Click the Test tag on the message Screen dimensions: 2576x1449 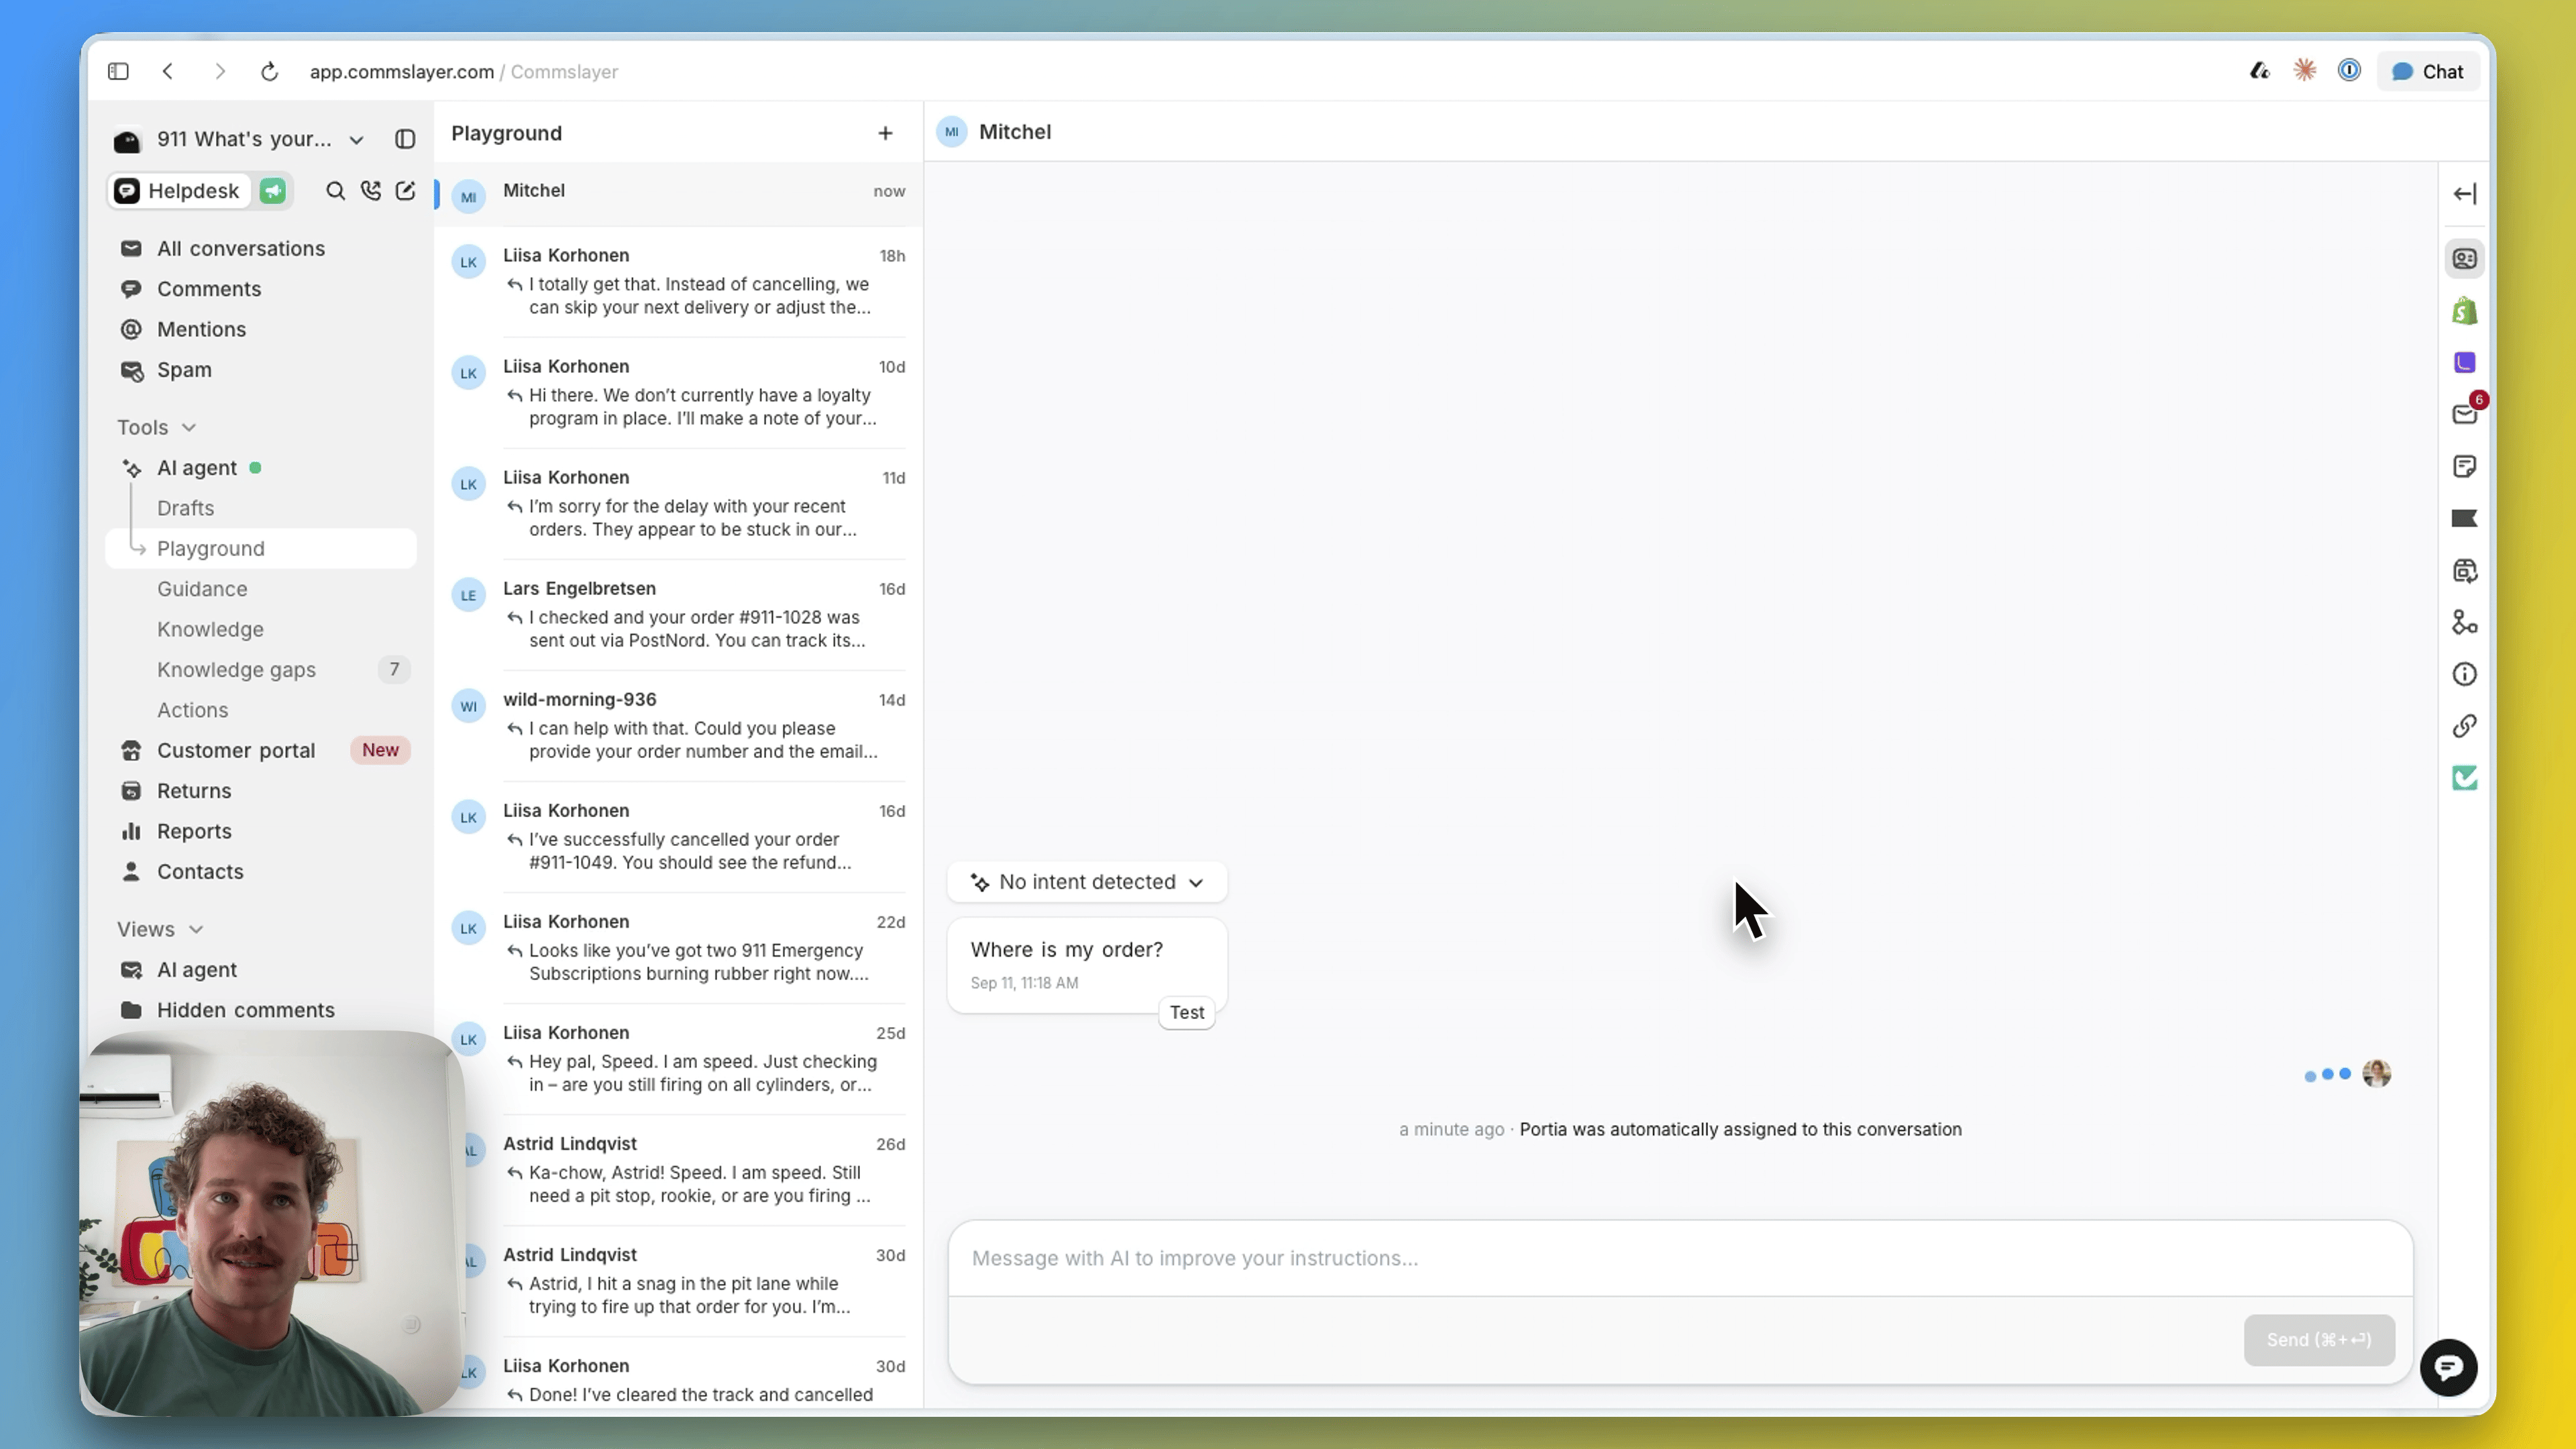pos(1187,1012)
